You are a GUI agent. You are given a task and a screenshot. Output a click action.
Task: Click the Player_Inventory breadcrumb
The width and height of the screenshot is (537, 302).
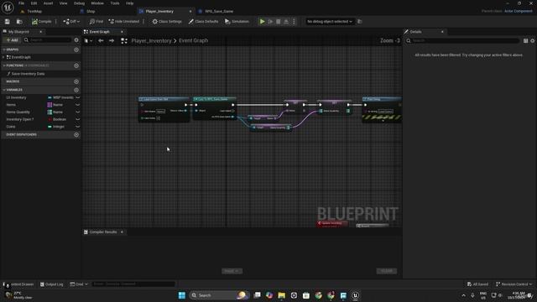(151, 41)
